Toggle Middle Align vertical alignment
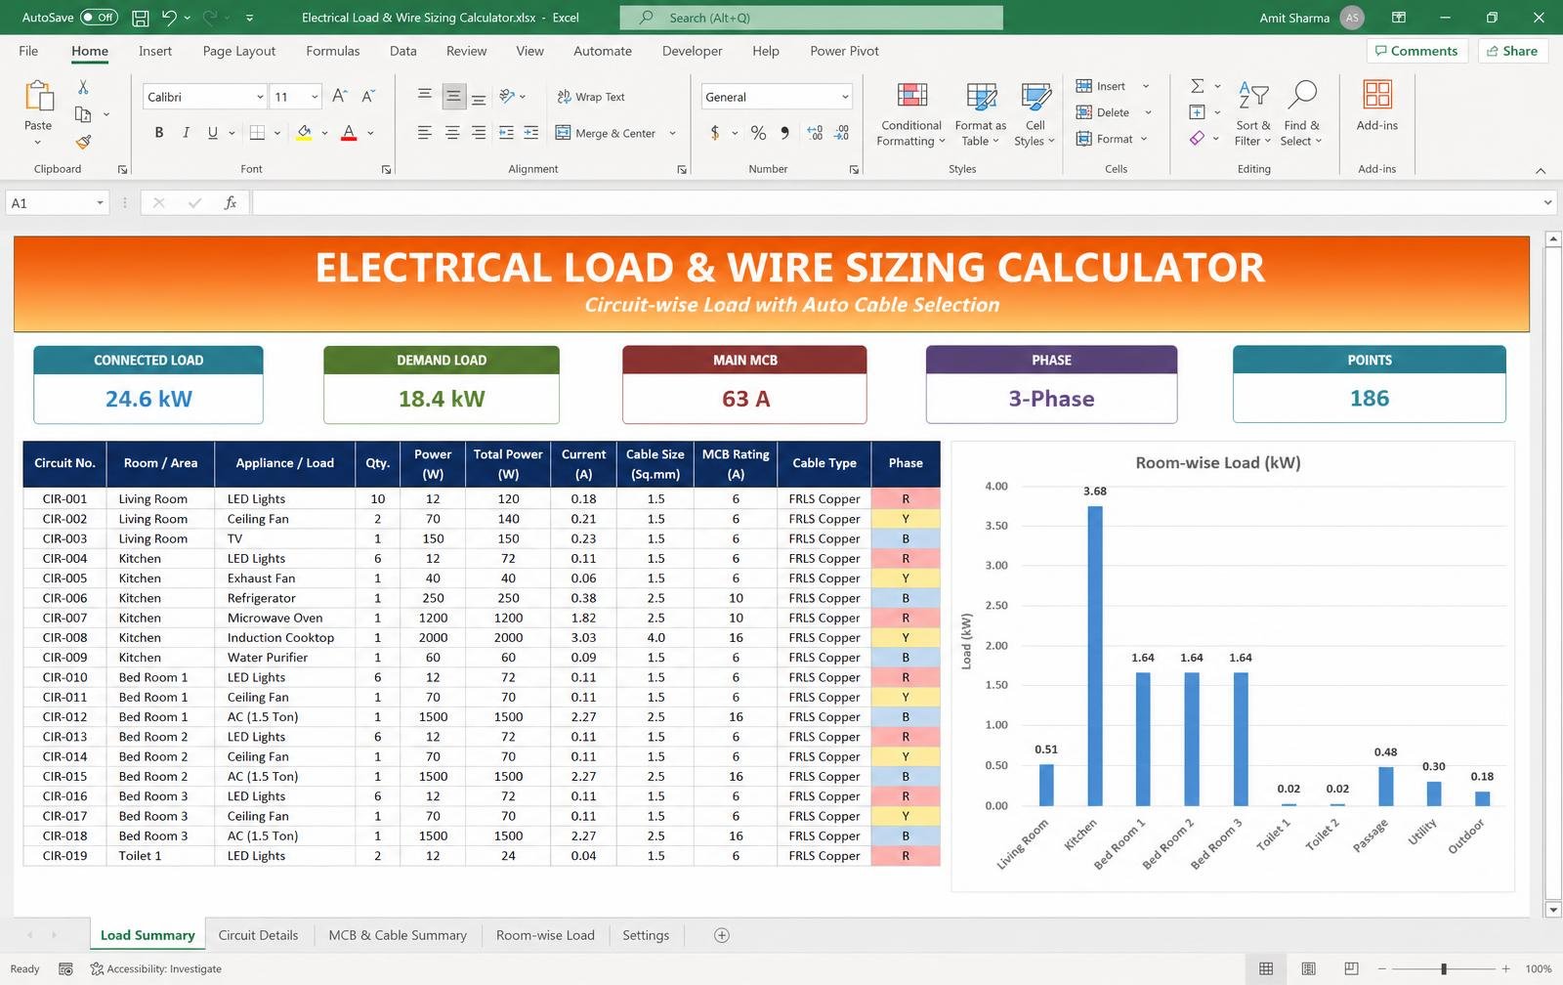 (x=452, y=96)
